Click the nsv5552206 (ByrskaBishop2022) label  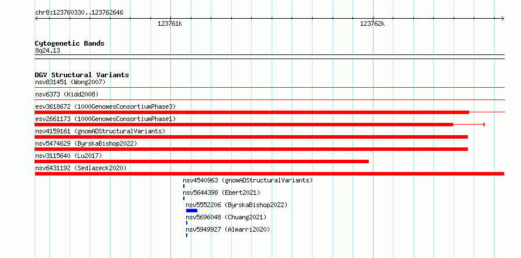tap(236, 205)
